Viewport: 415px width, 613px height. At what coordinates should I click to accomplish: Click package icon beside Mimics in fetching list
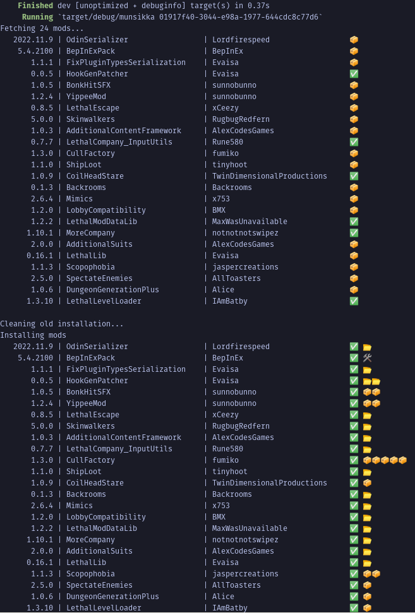coord(354,199)
